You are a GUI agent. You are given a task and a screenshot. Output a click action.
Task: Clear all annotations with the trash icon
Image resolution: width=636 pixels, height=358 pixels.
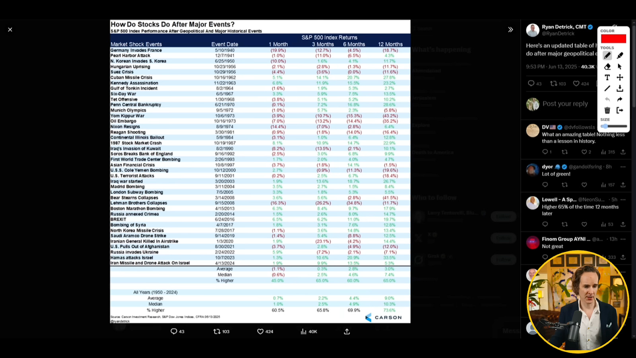point(607,110)
